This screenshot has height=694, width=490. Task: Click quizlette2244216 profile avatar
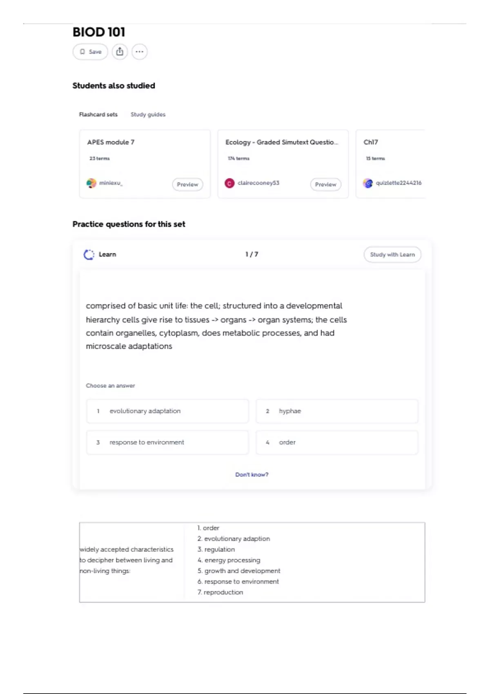tap(368, 183)
